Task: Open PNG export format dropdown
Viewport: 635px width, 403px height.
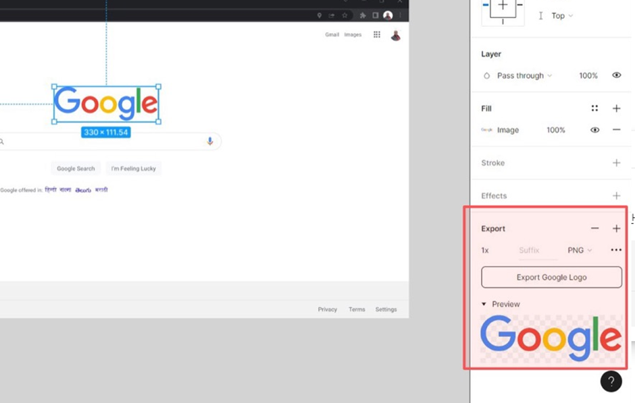Action: 580,251
